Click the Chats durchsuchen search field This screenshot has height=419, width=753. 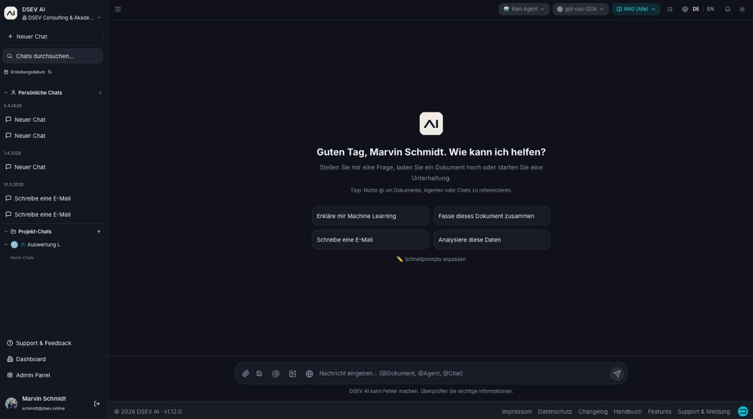[53, 56]
